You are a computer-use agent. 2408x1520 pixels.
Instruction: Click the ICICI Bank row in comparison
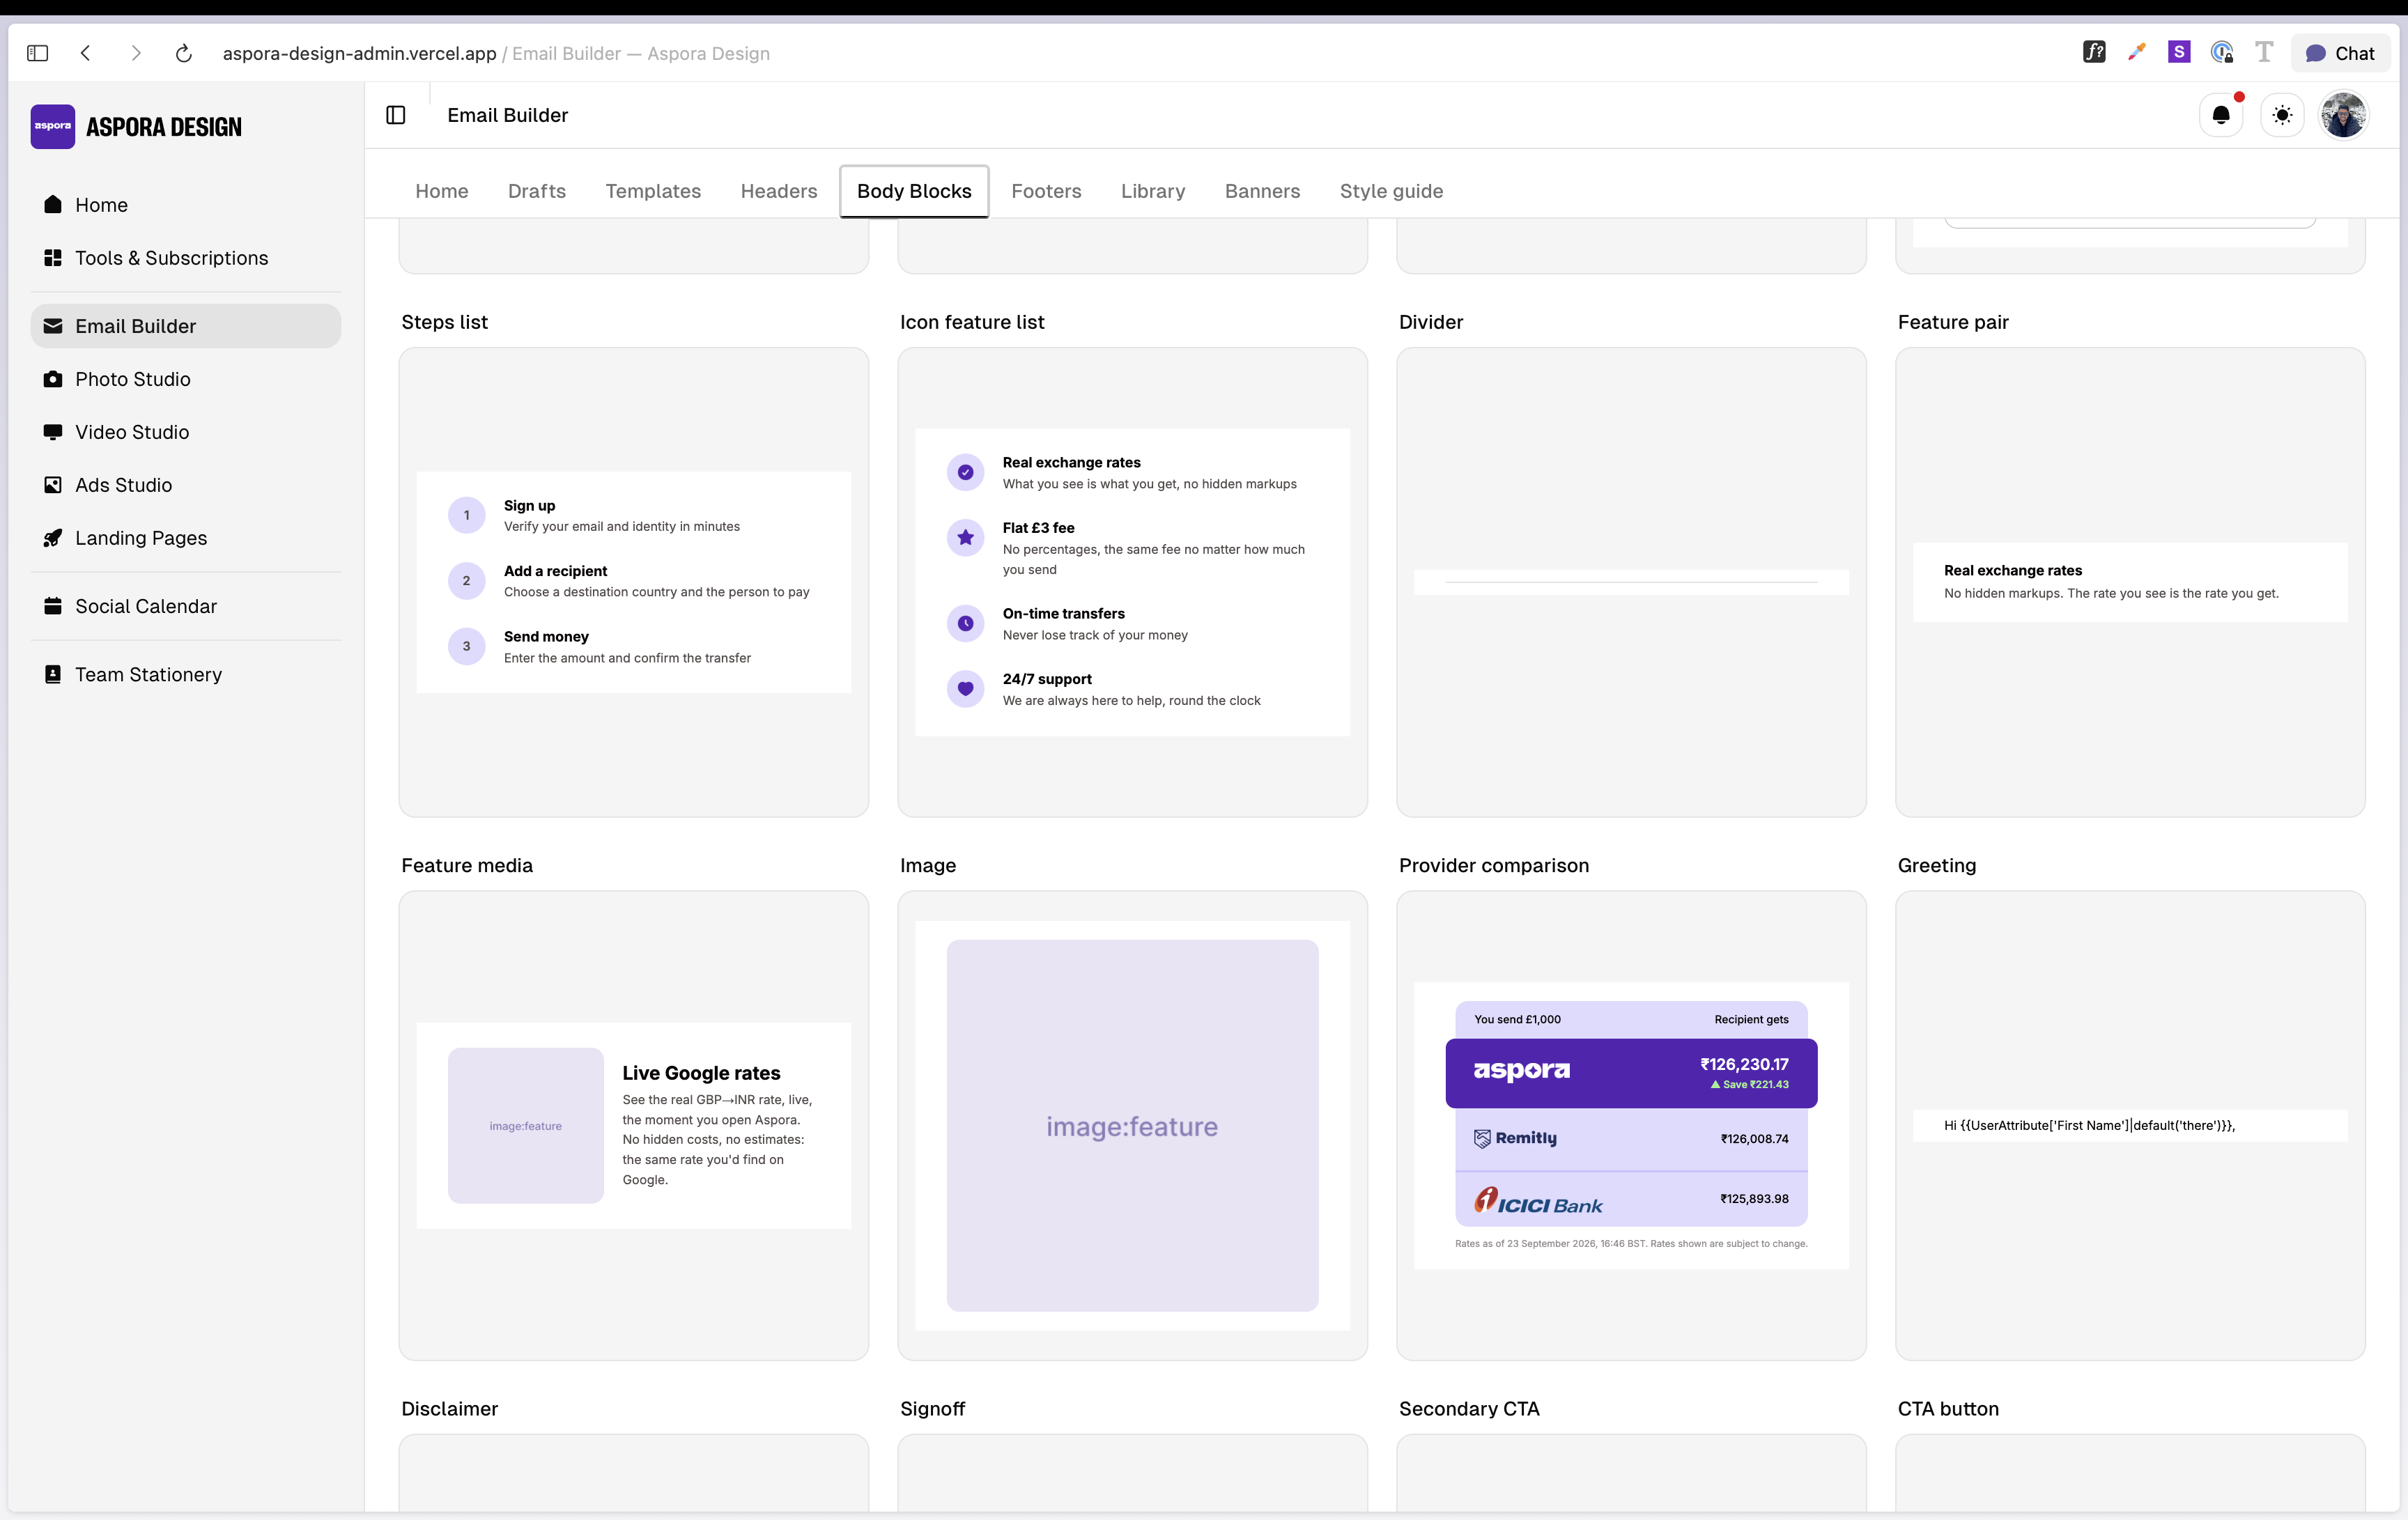(1631, 1199)
